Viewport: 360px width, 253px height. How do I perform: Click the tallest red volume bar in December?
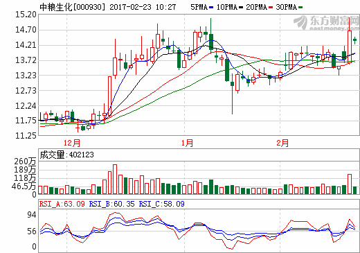tap(115, 179)
